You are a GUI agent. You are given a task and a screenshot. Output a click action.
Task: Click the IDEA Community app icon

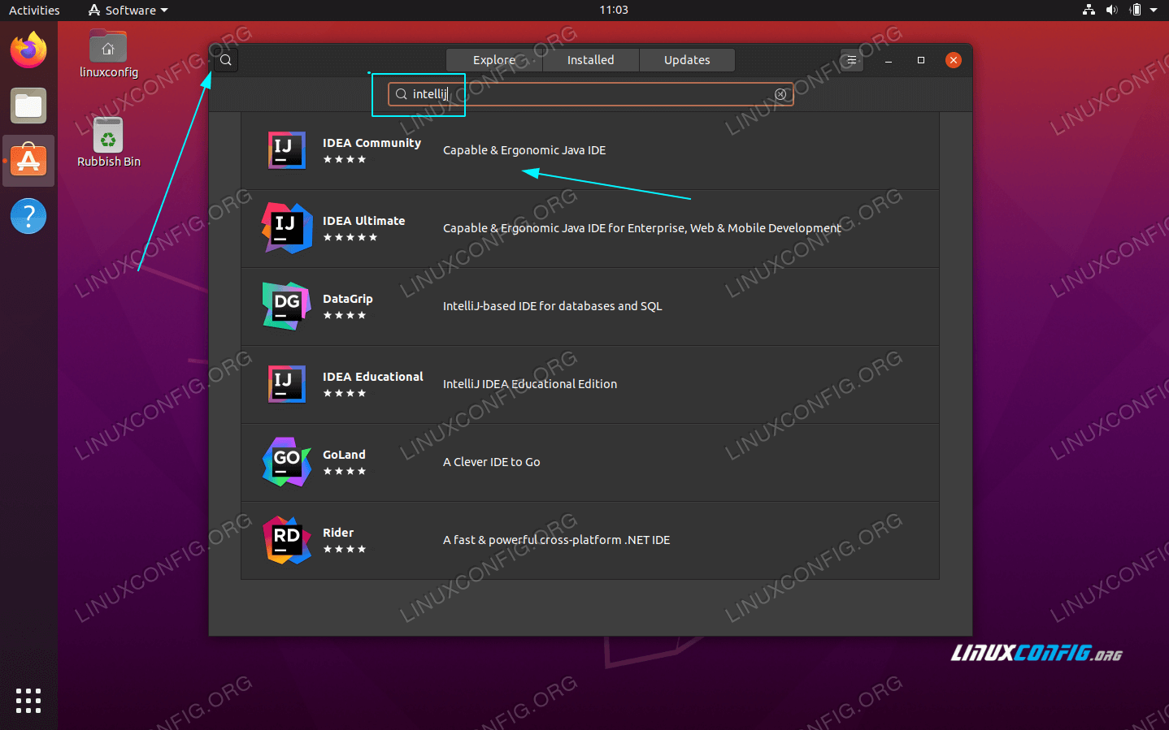[287, 150]
